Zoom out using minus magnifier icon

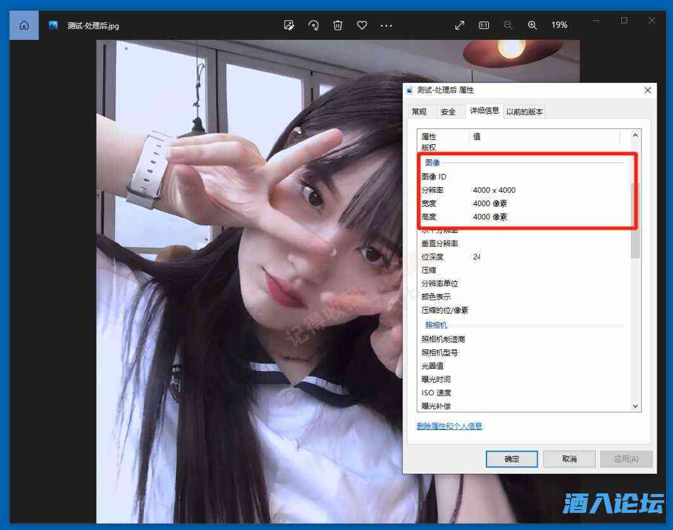coord(508,25)
